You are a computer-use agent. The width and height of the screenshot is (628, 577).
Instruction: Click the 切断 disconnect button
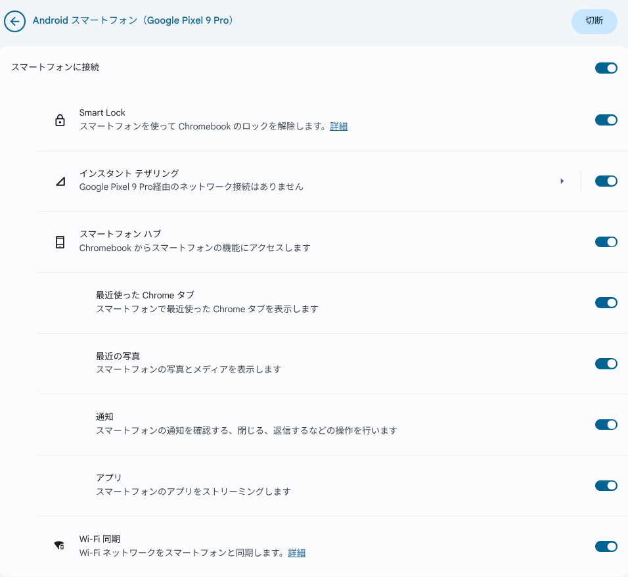click(594, 21)
